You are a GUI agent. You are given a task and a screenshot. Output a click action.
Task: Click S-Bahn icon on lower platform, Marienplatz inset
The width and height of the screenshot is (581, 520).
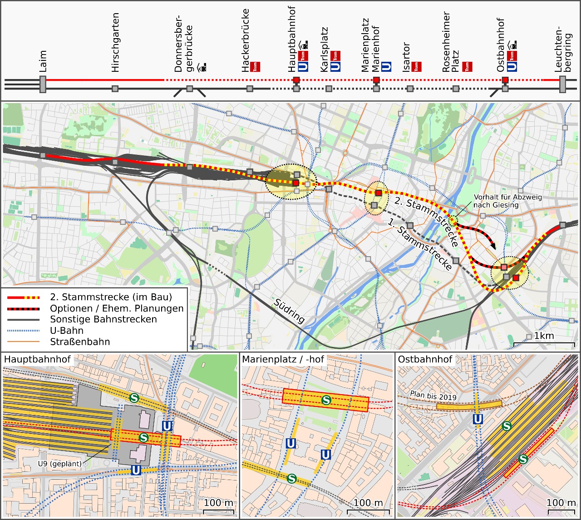292,478
